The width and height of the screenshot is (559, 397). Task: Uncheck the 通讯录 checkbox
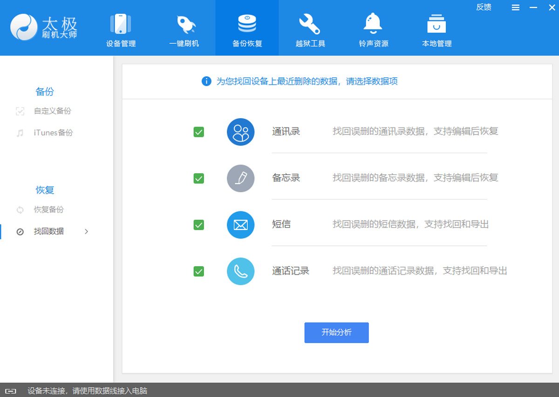pos(199,132)
